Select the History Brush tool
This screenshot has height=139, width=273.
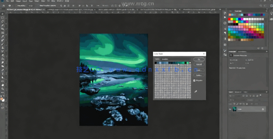(2, 51)
